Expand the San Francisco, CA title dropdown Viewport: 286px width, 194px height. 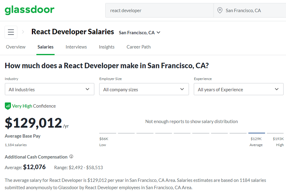click(x=140, y=33)
